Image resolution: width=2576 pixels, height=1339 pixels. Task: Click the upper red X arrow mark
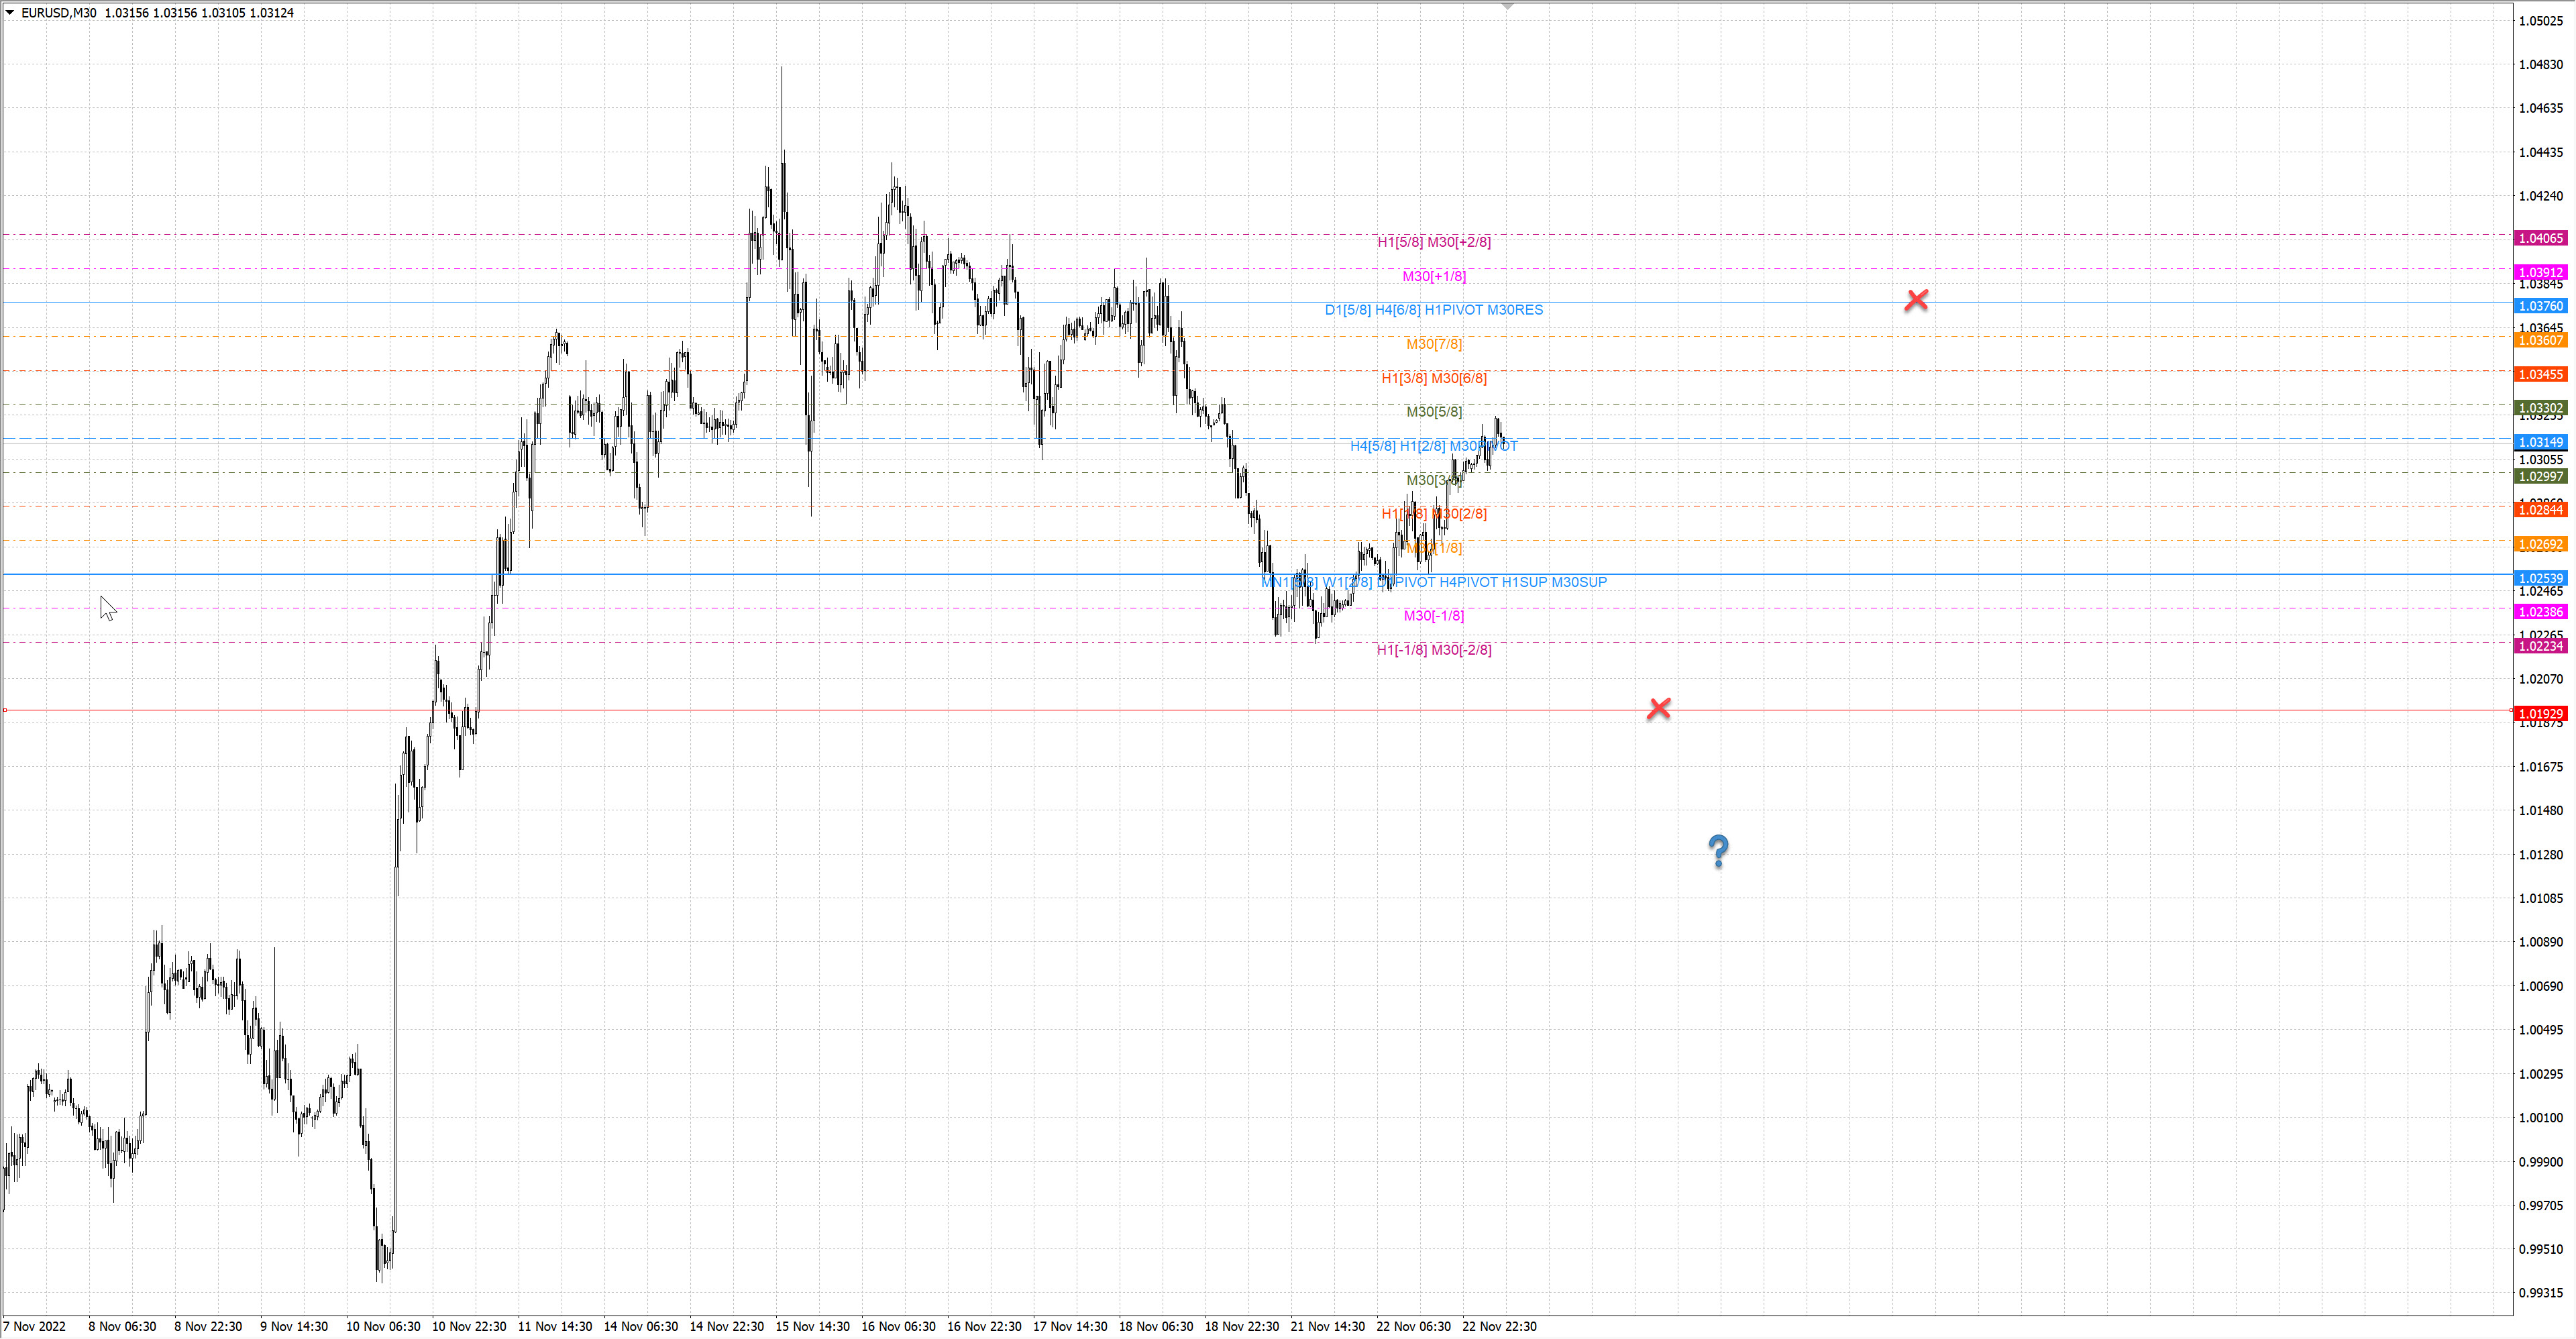pos(1916,300)
